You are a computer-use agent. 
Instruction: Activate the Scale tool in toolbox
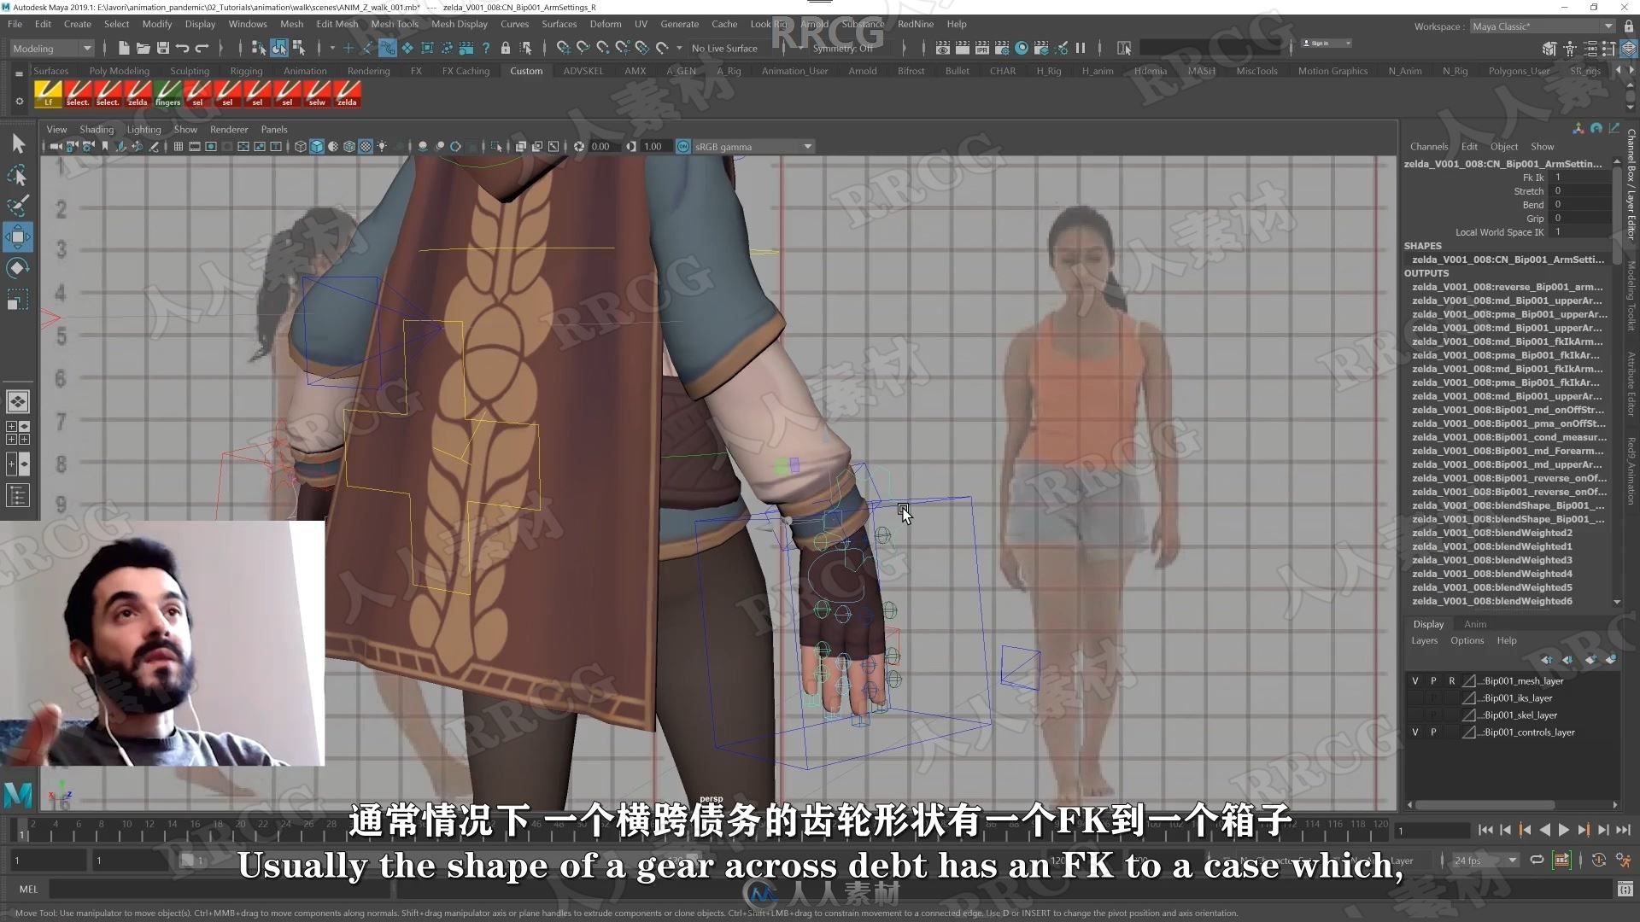point(18,300)
